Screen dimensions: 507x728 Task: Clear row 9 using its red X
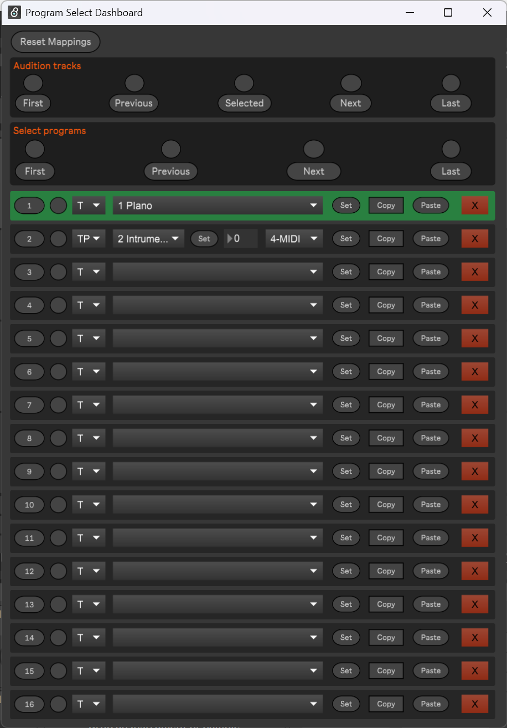474,471
